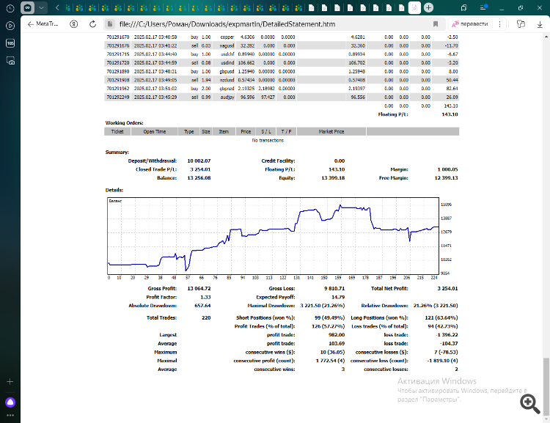The height and width of the screenshot is (423, 550).
Task: Open sidebar three-dot more options
Action: 10,415
